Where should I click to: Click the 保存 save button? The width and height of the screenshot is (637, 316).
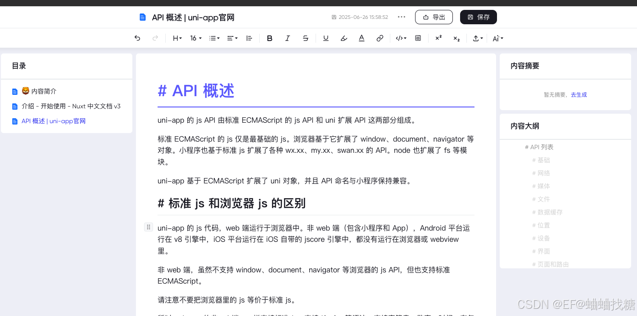pos(479,17)
